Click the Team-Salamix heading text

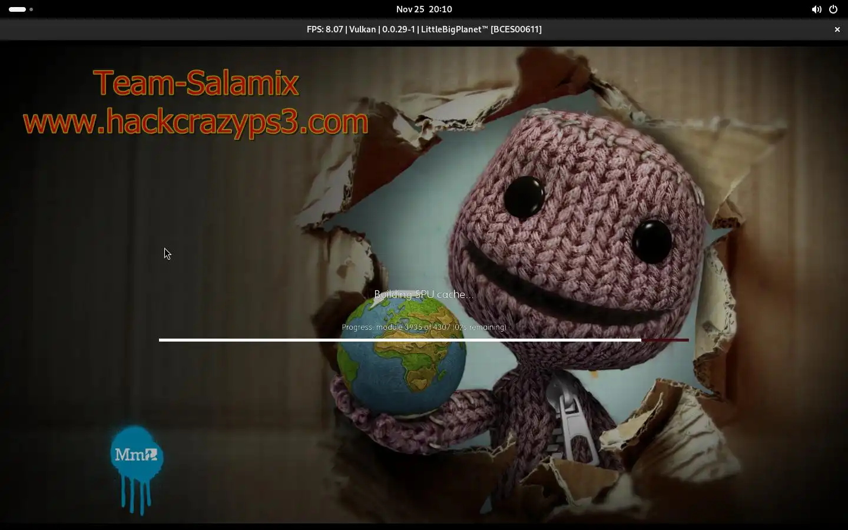point(196,83)
